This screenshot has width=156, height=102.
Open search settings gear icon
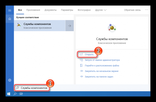click(10, 80)
